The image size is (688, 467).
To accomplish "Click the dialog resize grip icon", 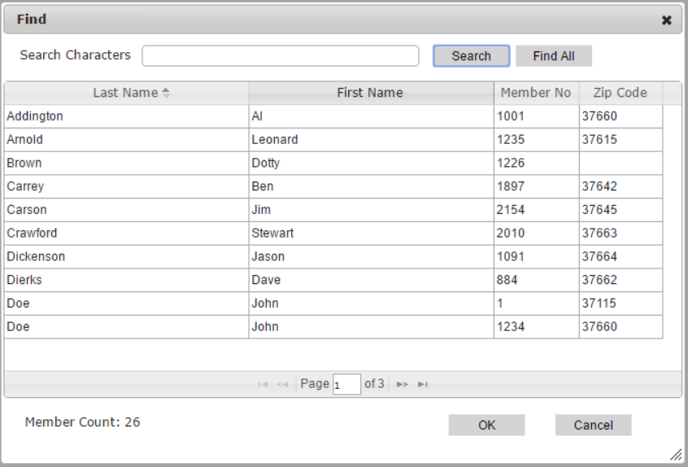I will [x=676, y=455].
